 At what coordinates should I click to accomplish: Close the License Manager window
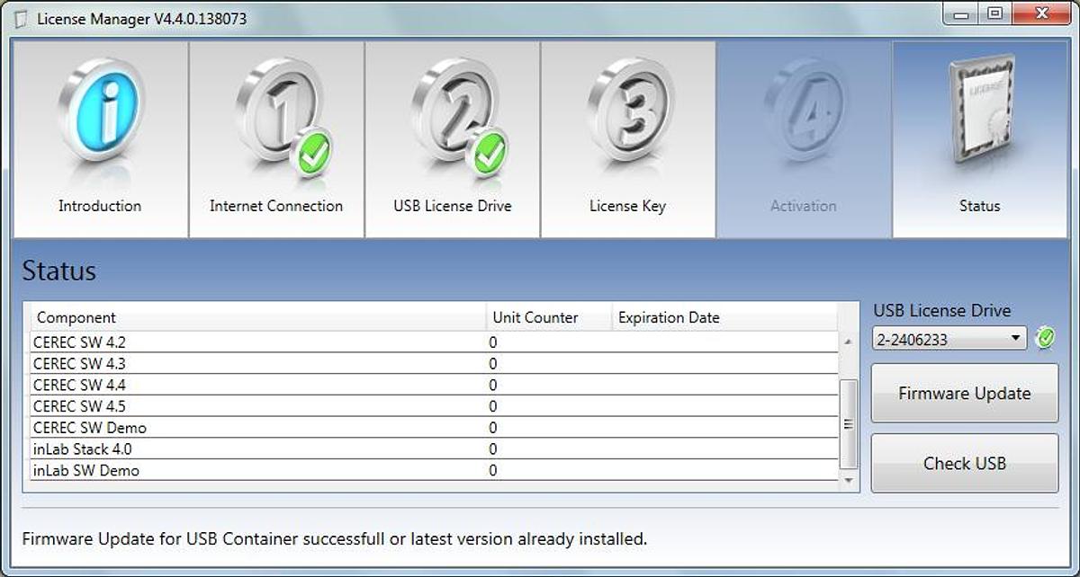[1042, 13]
